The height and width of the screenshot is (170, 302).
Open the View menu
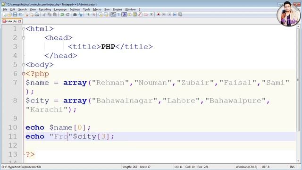[x=33, y=9]
